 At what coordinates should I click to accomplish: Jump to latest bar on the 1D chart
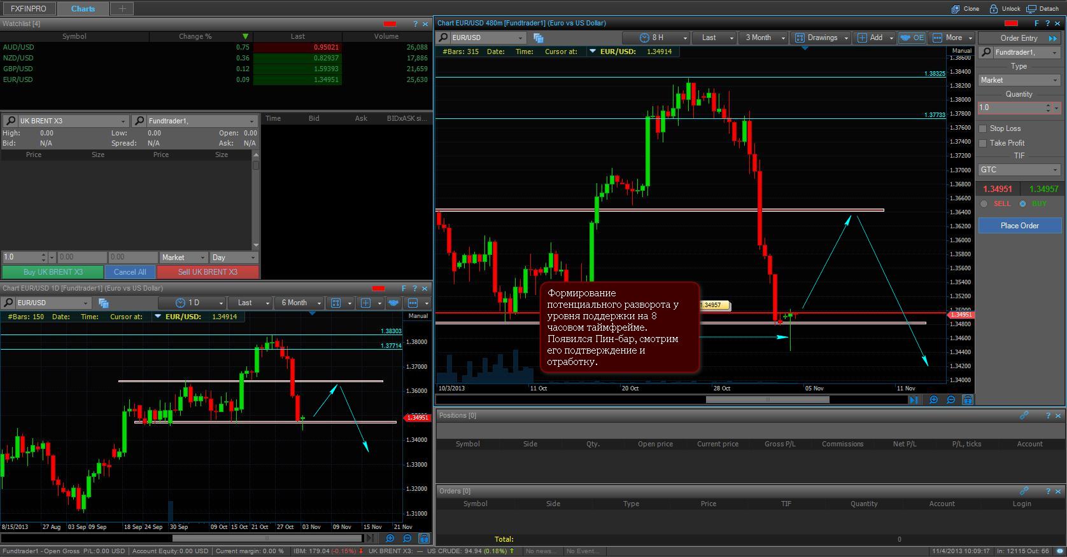370,539
